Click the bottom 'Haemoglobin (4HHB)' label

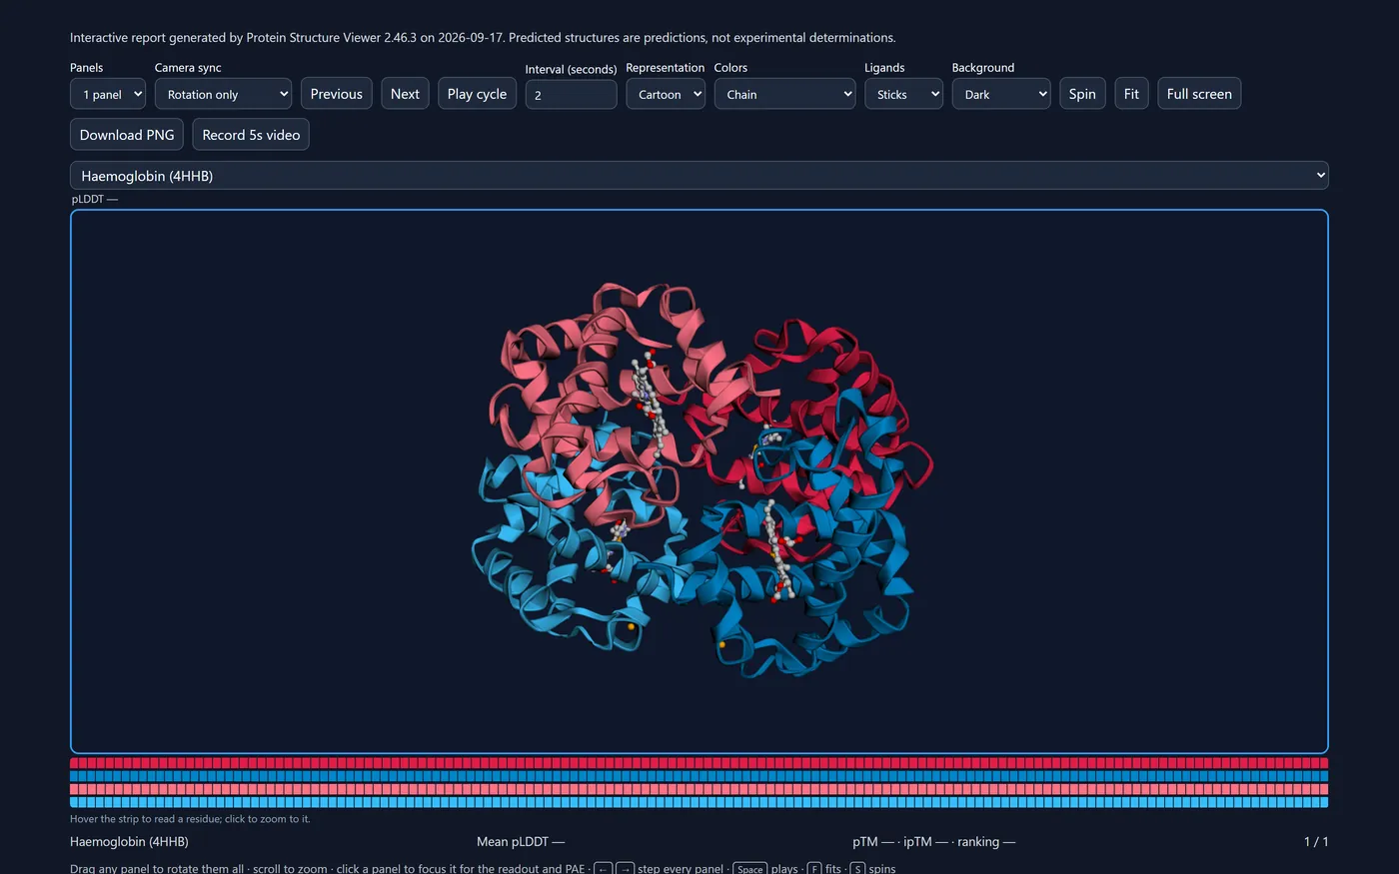coord(129,842)
